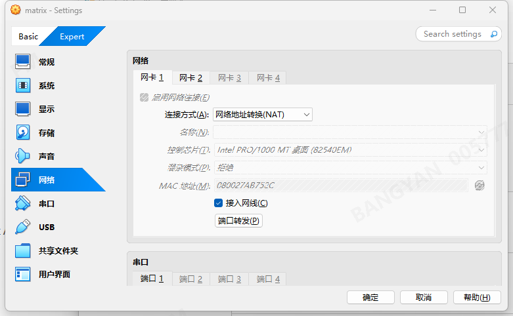
Task: Expand 控制芯片 Intel PRO/1000 dropdown
Action: 351,150
